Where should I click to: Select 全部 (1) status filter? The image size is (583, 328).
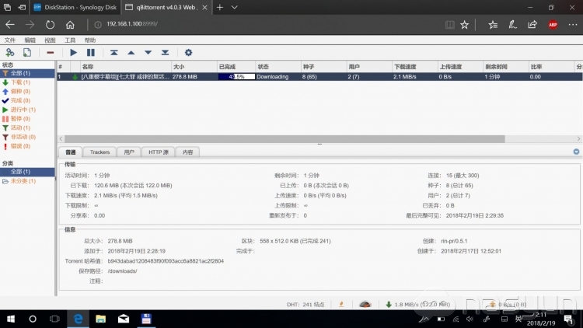click(27, 73)
